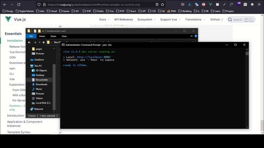Open the Flutter bookmarks folder
Screen dimensions: 264x148
(x=99, y=11)
